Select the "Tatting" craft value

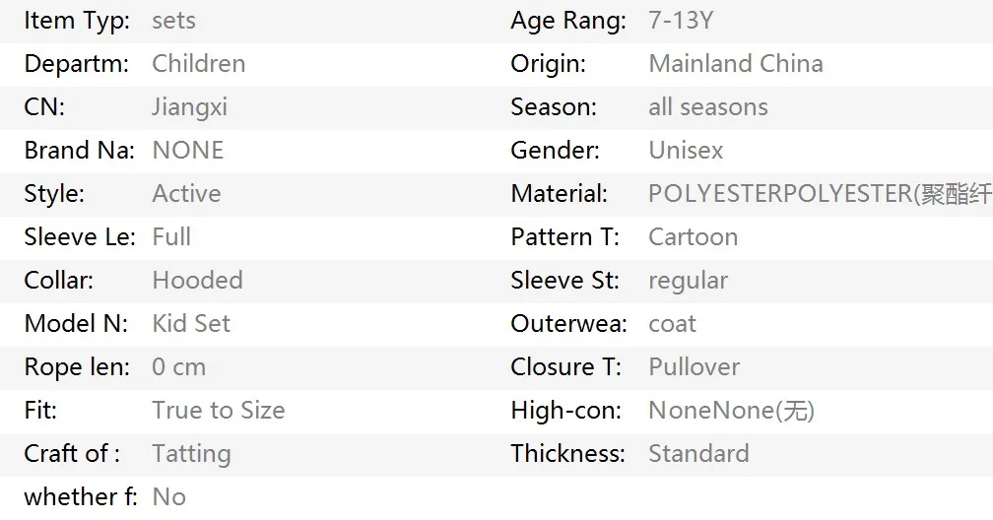[x=191, y=454]
